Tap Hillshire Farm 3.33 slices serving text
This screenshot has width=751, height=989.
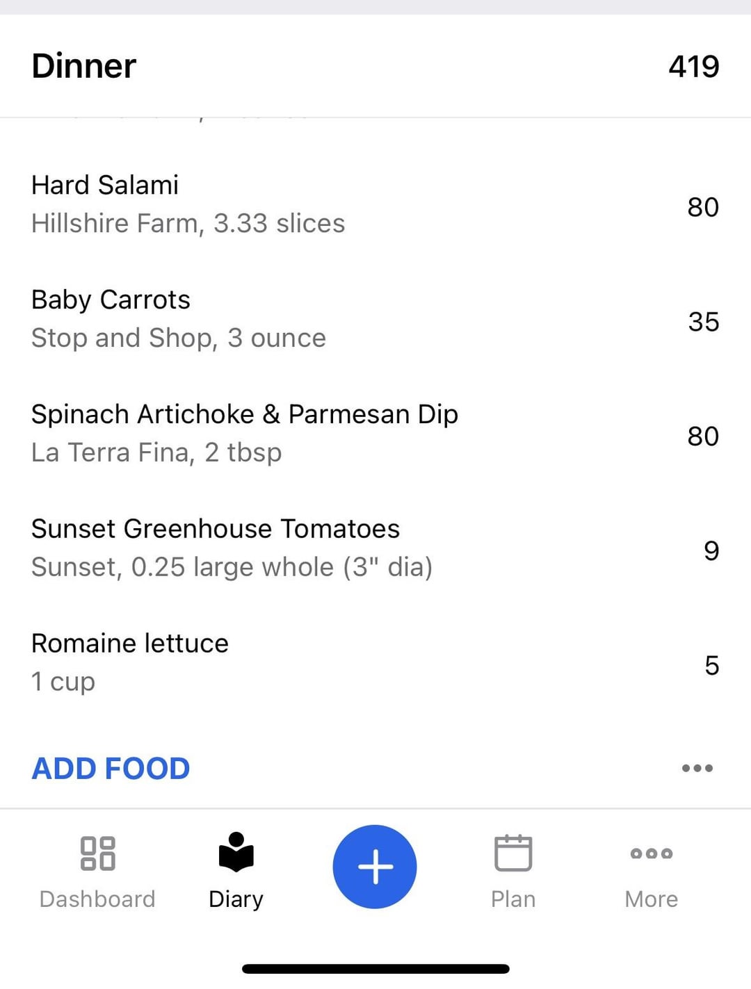pos(188,223)
